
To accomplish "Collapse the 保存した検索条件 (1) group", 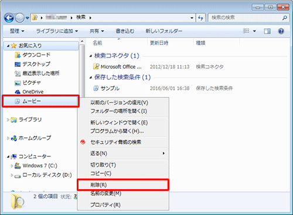I will click(91, 78).
